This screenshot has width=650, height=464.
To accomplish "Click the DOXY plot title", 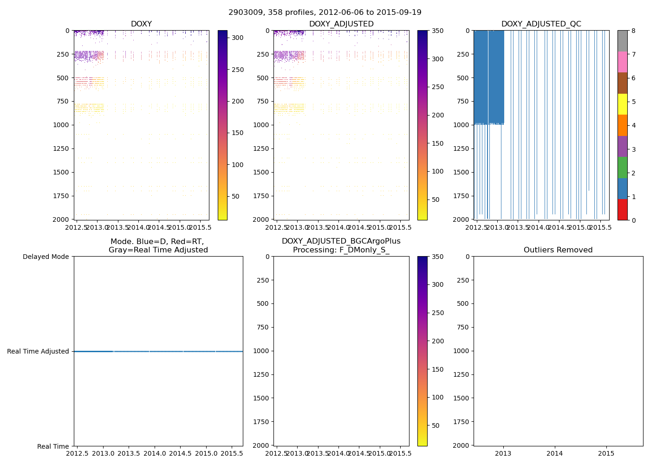I will pos(141,24).
